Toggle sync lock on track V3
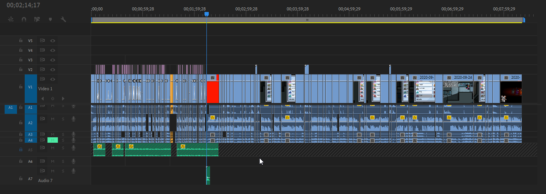 [42, 60]
